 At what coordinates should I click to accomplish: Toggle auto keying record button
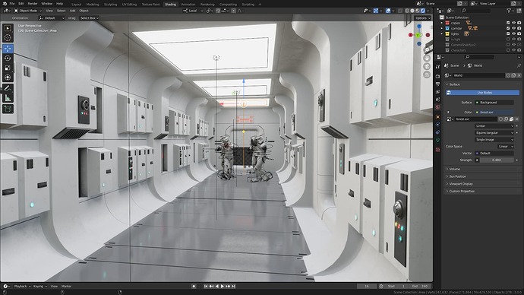[x=194, y=287]
